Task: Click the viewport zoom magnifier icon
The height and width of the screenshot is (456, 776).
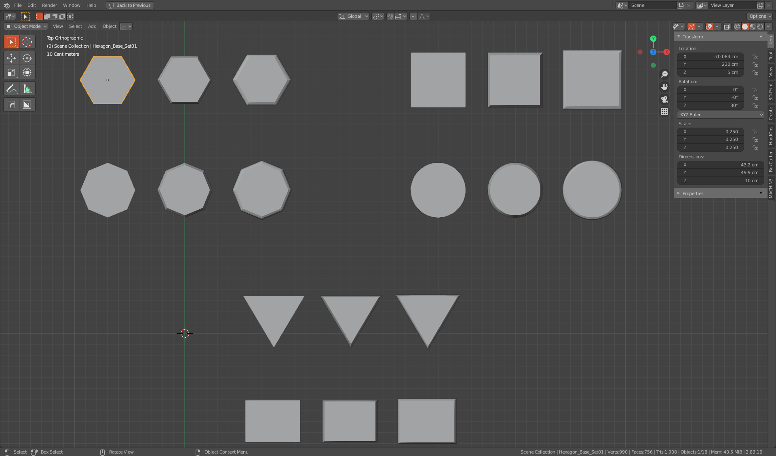Action: pos(664,74)
